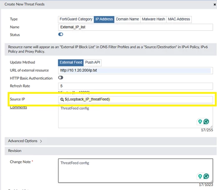Click the Source IP label

pos(18,99)
